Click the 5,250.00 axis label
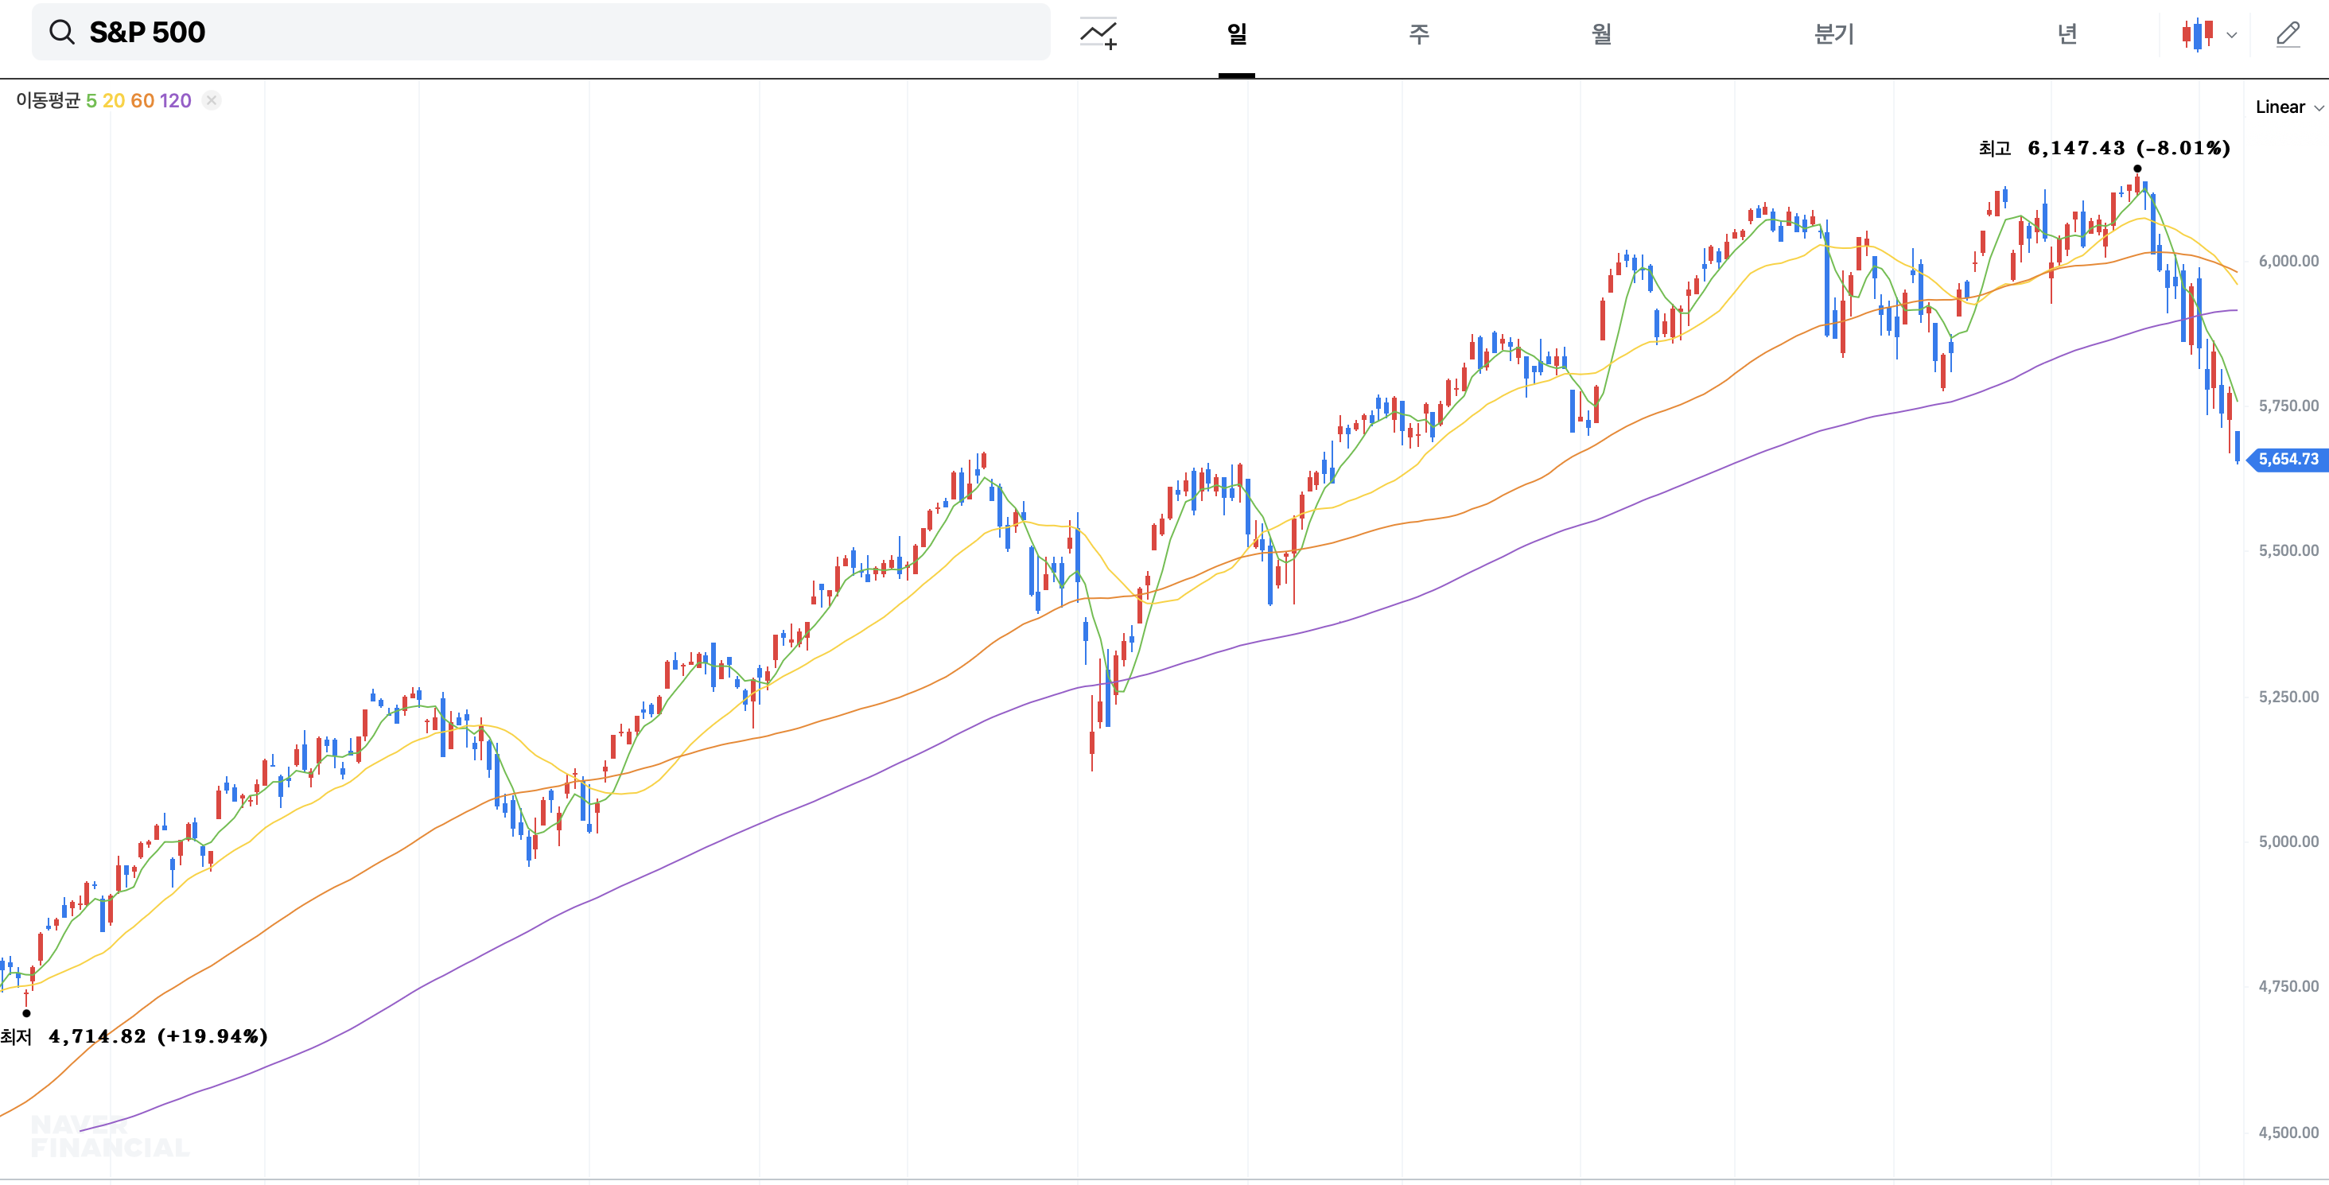This screenshot has height=1185, width=2329. click(2288, 697)
